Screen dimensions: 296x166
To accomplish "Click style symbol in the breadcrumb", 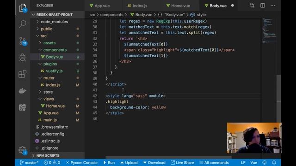I will click(198, 15).
